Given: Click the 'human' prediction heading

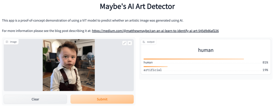Looking at the screenshot, I should [x=206, y=50].
